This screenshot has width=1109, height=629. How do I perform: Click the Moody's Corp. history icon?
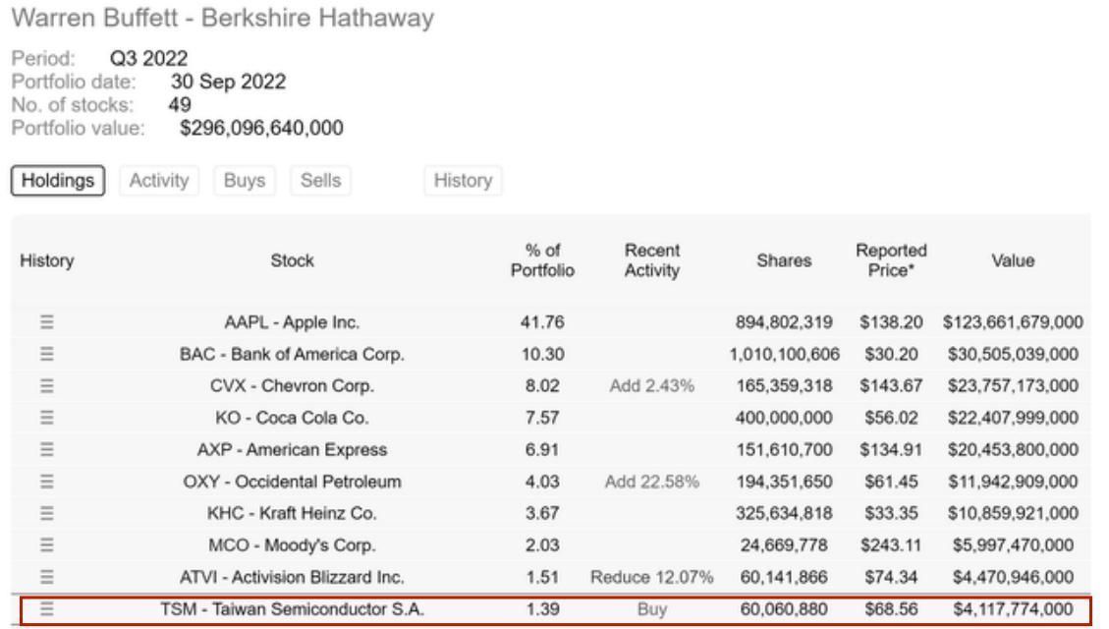(46, 545)
